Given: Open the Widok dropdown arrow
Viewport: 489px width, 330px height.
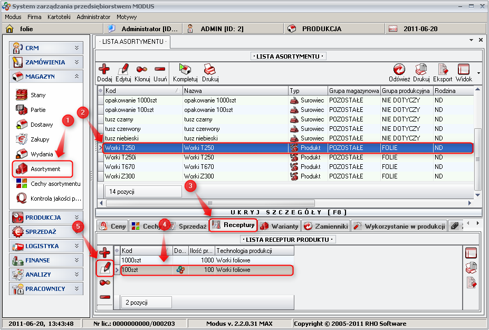Looking at the screenshot, I should [x=478, y=73].
